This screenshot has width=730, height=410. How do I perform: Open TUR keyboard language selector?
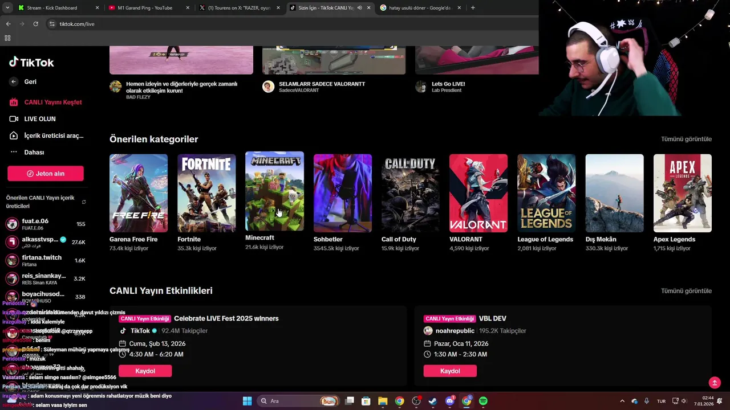[x=661, y=401]
